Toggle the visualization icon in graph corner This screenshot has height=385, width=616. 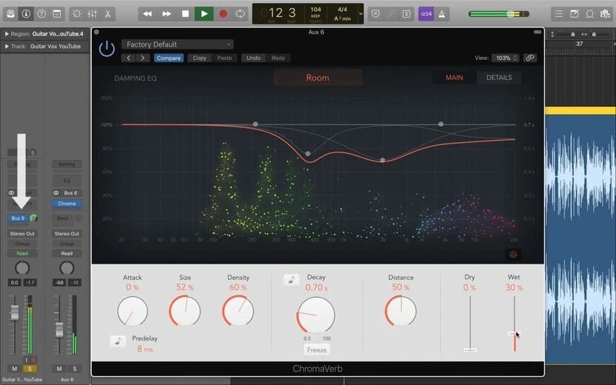[x=513, y=254]
